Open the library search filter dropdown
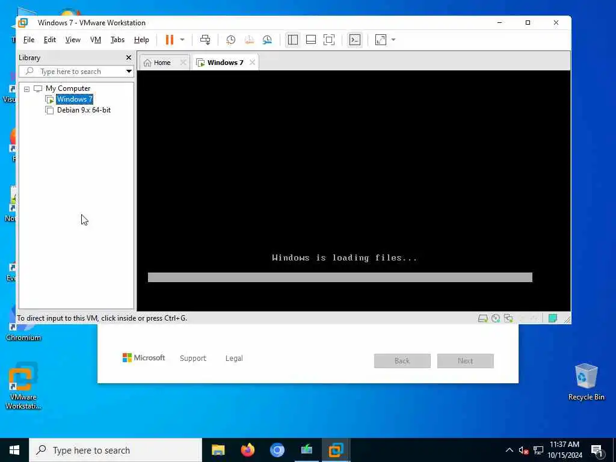Screen dimensions: 616x462 129,72
